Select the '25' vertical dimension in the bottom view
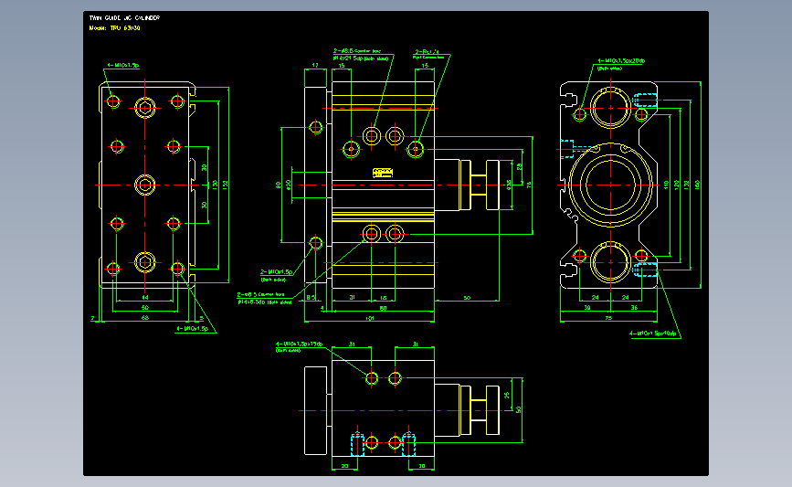 (507, 395)
